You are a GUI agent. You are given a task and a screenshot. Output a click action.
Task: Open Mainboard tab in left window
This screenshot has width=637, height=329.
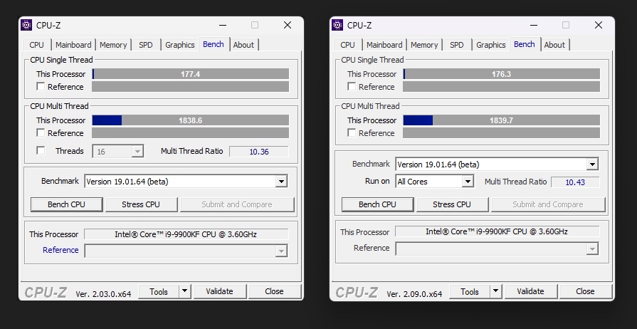coord(73,45)
